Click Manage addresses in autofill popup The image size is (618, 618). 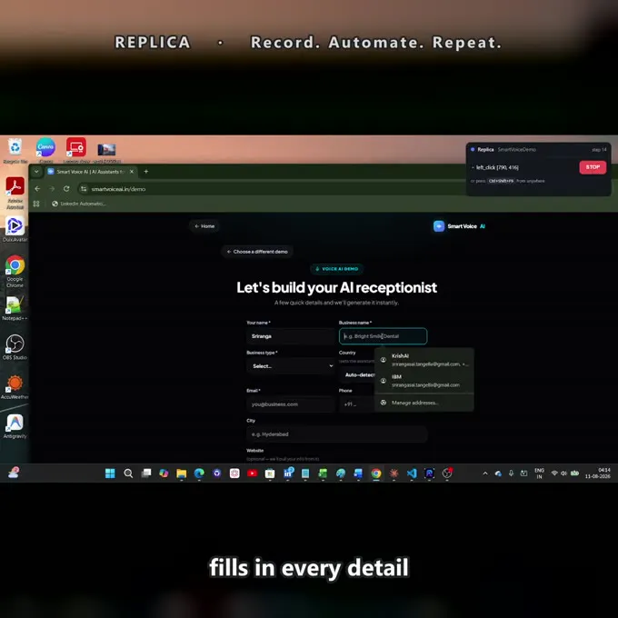424,403
